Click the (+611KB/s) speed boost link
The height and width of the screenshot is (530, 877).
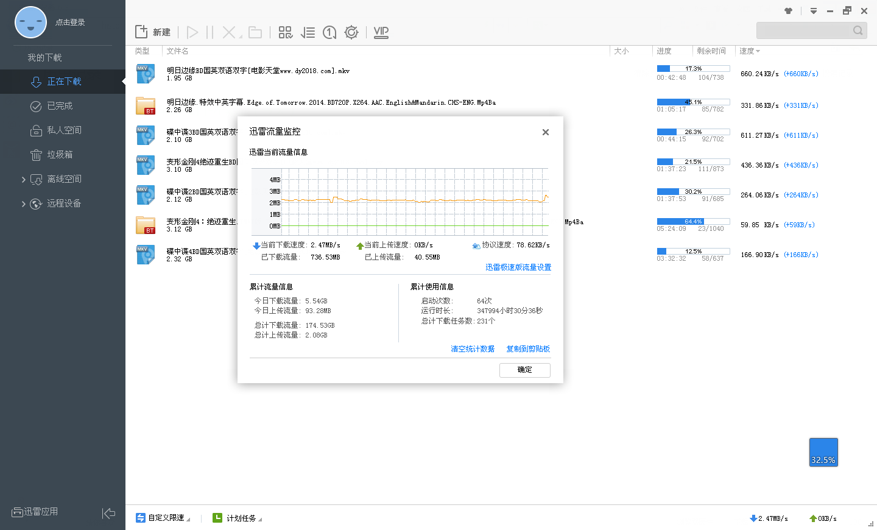pos(801,135)
